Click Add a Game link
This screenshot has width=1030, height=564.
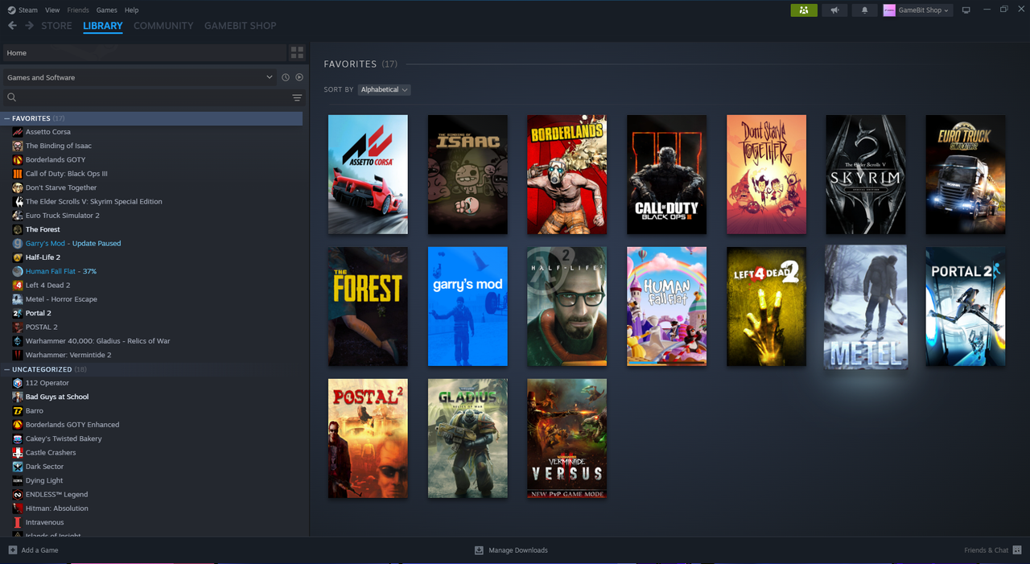(x=39, y=550)
